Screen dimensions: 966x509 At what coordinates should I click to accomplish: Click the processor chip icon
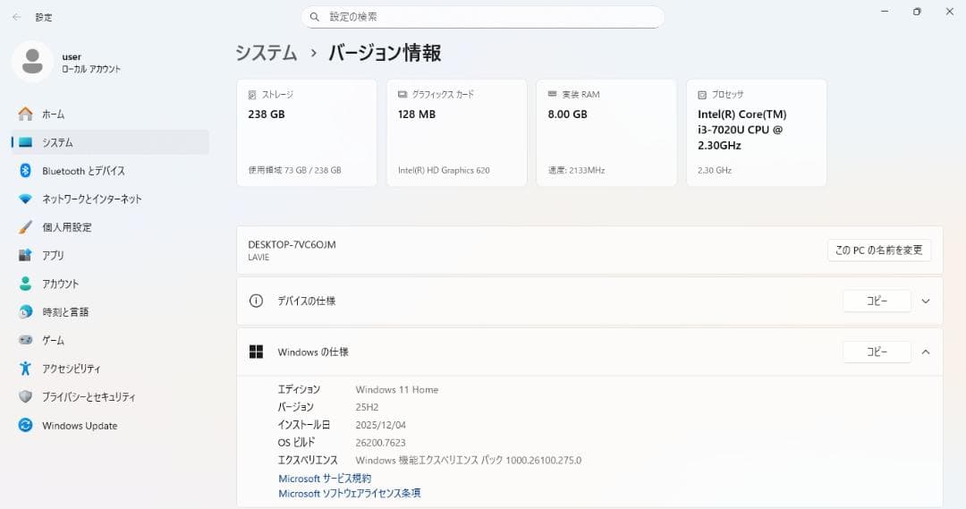[702, 95]
